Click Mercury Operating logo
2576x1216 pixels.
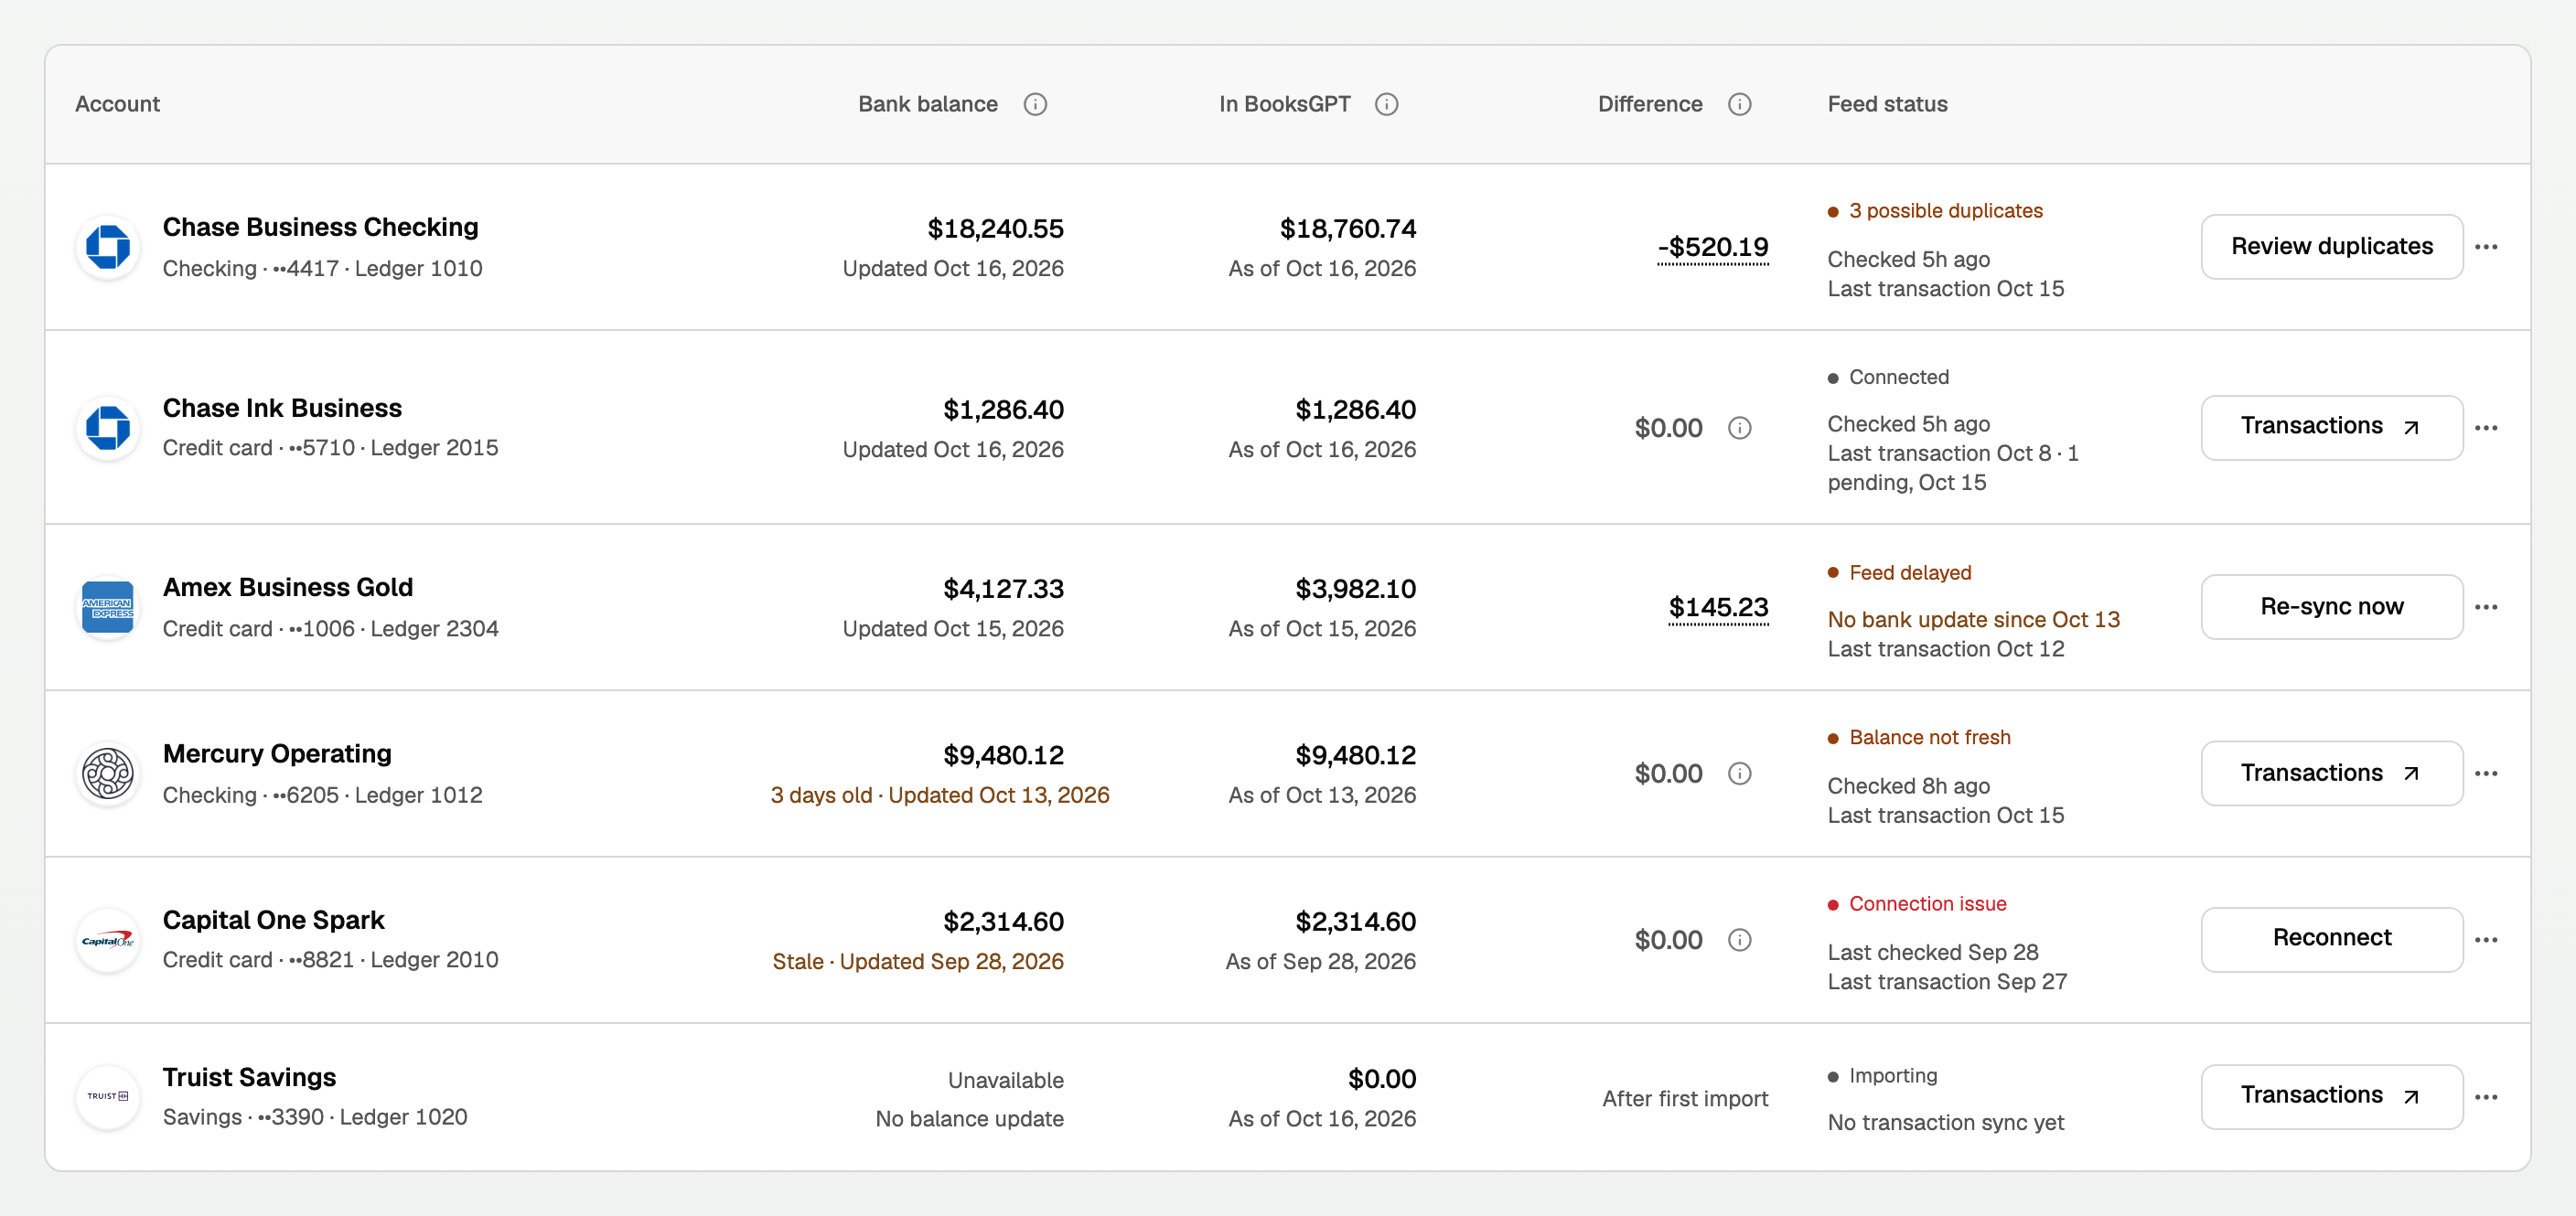pyautogui.click(x=108, y=773)
